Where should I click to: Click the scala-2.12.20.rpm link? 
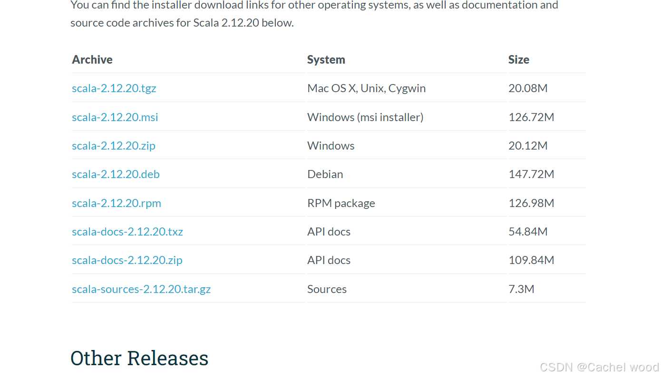(x=117, y=203)
